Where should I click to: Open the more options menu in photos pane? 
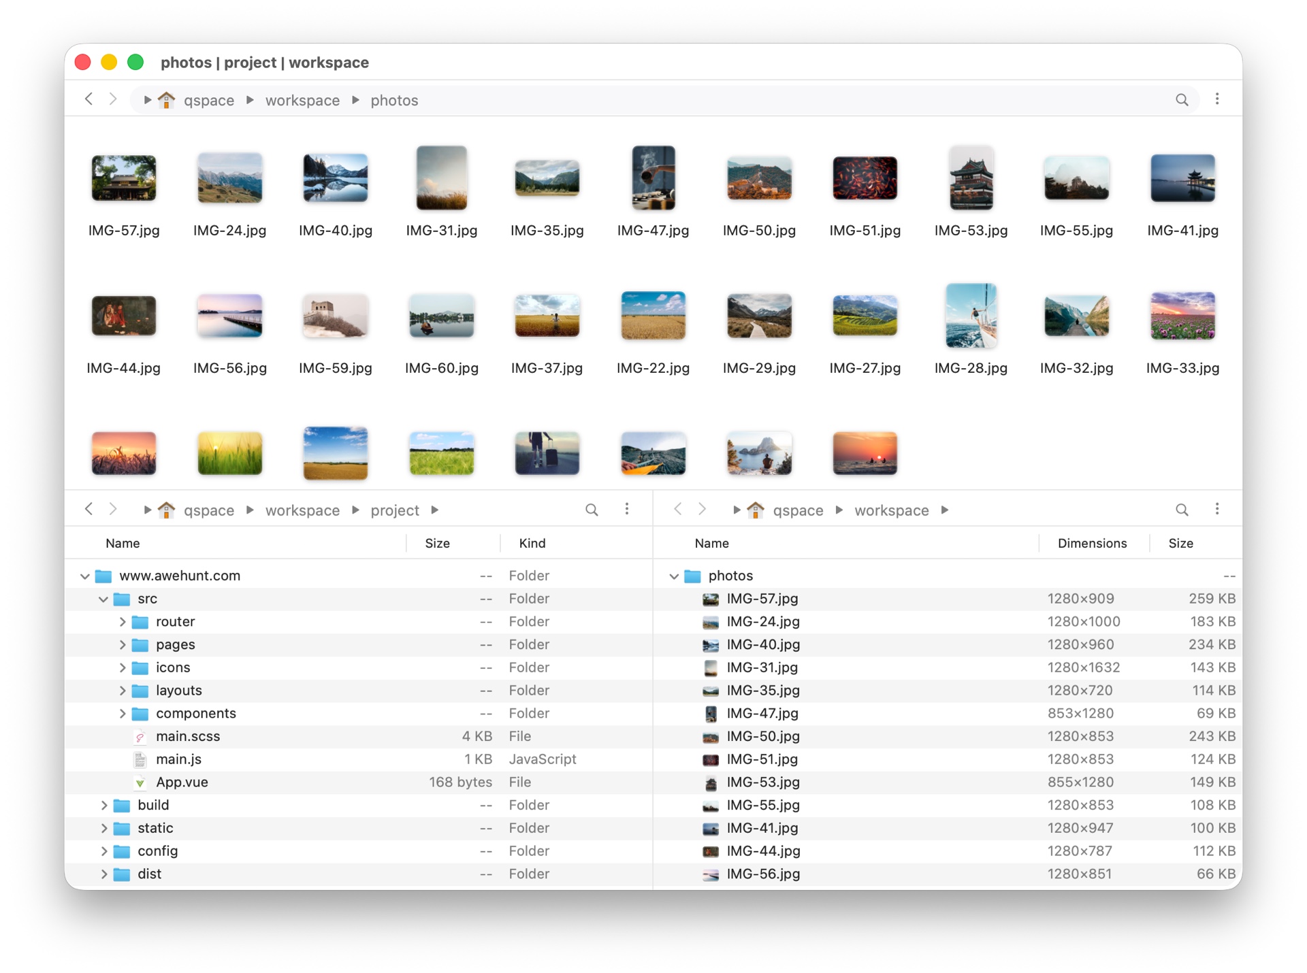pyautogui.click(x=1218, y=99)
